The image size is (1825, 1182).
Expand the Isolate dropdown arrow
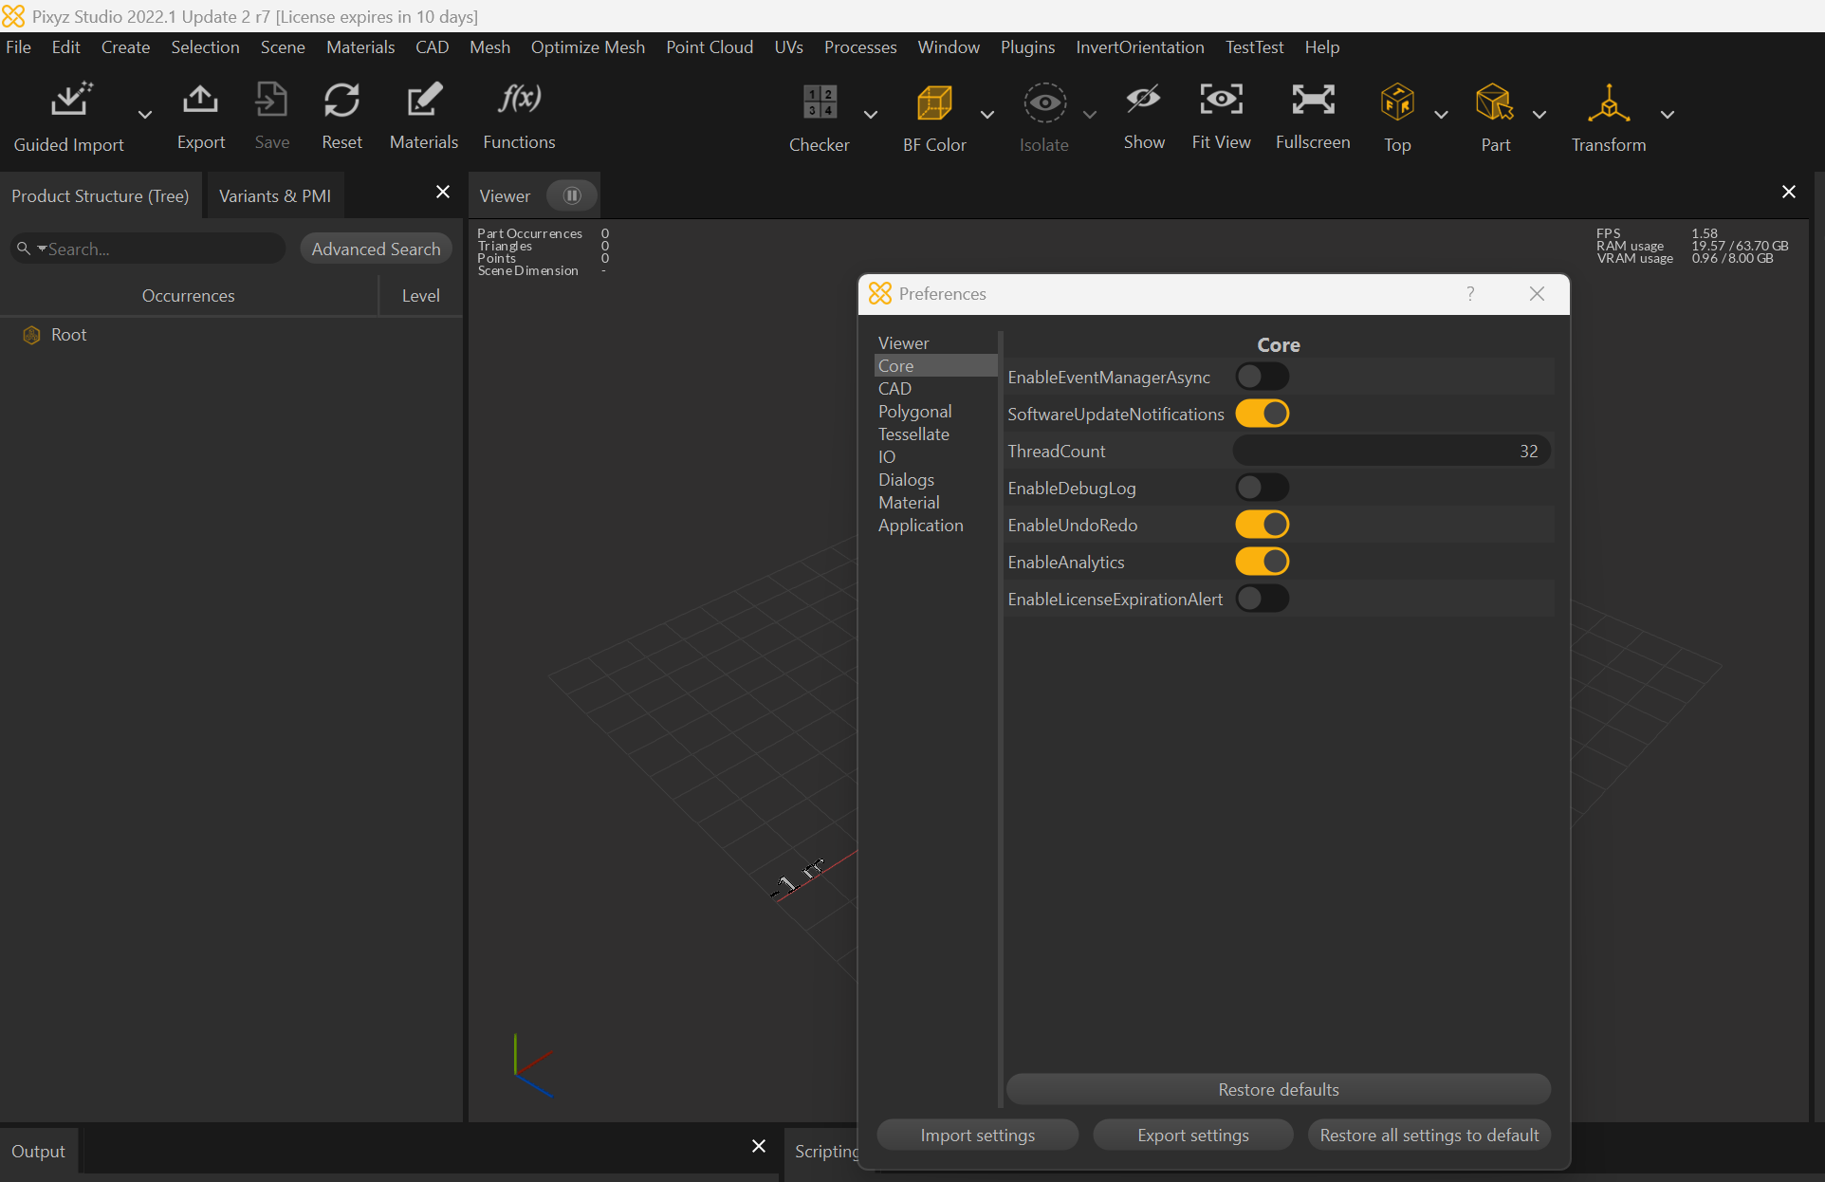coord(1090,115)
